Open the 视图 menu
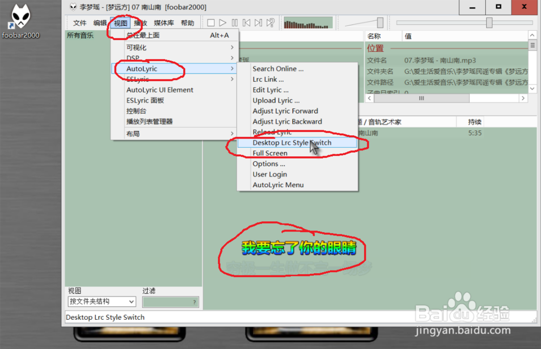This screenshot has height=349, width=541. pyautogui.click(x=121, y=23)
